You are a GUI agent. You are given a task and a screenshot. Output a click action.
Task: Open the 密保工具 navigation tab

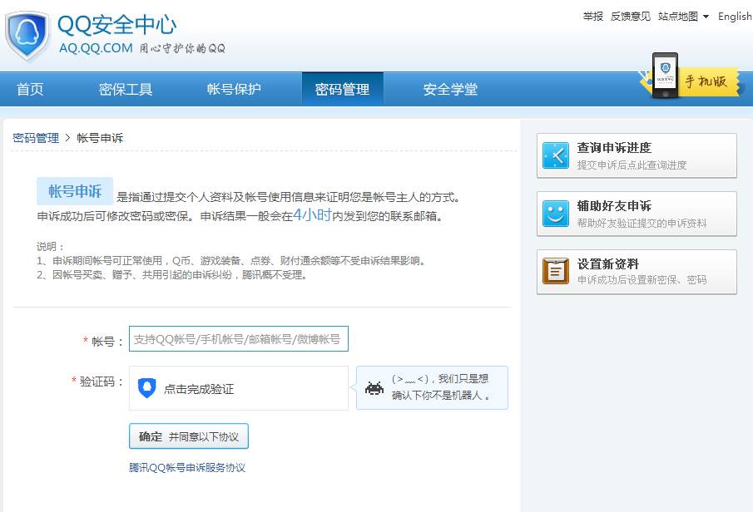126,89
